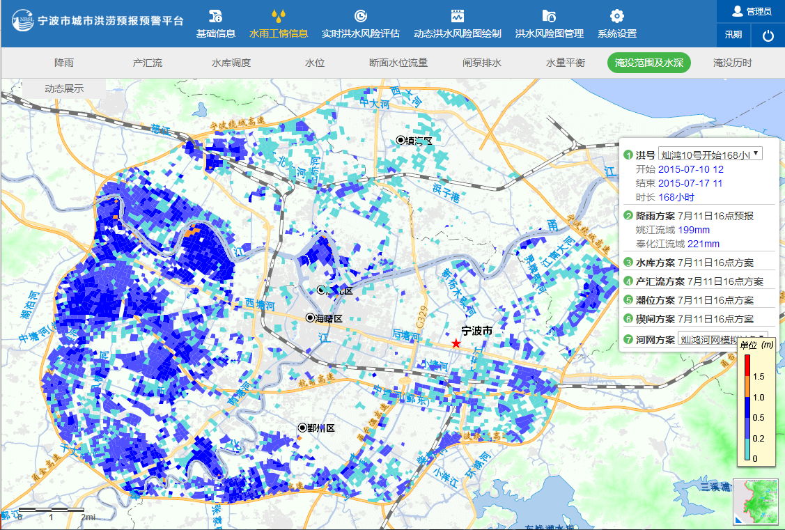Click the 闸泵排水 tab link
The width and height of the screenshot is (785, 530).
pyautogui.click(x=482, y=63)
